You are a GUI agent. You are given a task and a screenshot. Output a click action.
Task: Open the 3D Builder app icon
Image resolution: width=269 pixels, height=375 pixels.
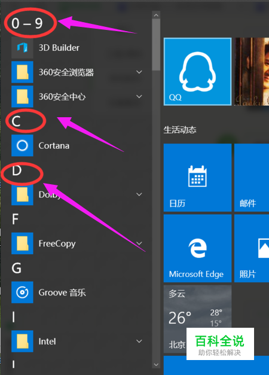coord(22,48)
